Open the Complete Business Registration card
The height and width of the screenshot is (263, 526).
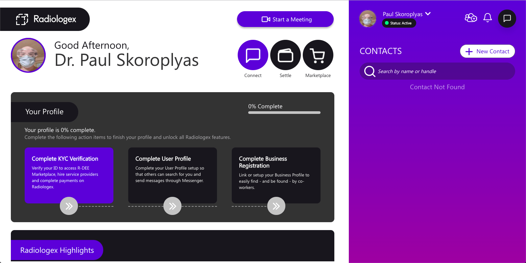coord(276,175)
